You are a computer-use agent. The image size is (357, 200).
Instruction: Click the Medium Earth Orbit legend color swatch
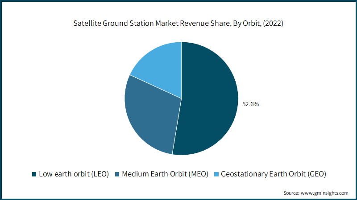click(117, 174)
